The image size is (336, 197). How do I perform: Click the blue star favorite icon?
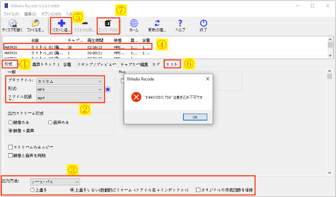[108, 89]
